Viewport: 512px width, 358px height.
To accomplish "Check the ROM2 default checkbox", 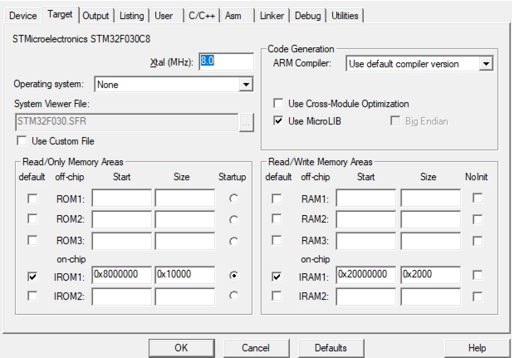I will (x=32, y=219).
